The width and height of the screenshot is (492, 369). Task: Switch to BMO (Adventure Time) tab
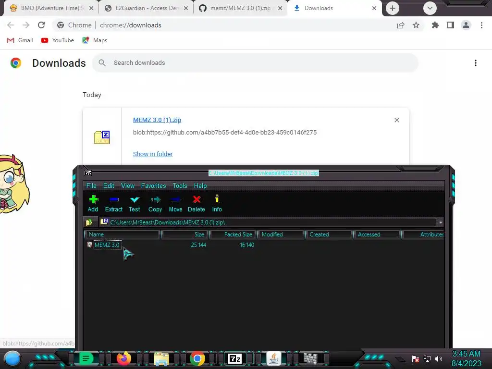(51, 8)
